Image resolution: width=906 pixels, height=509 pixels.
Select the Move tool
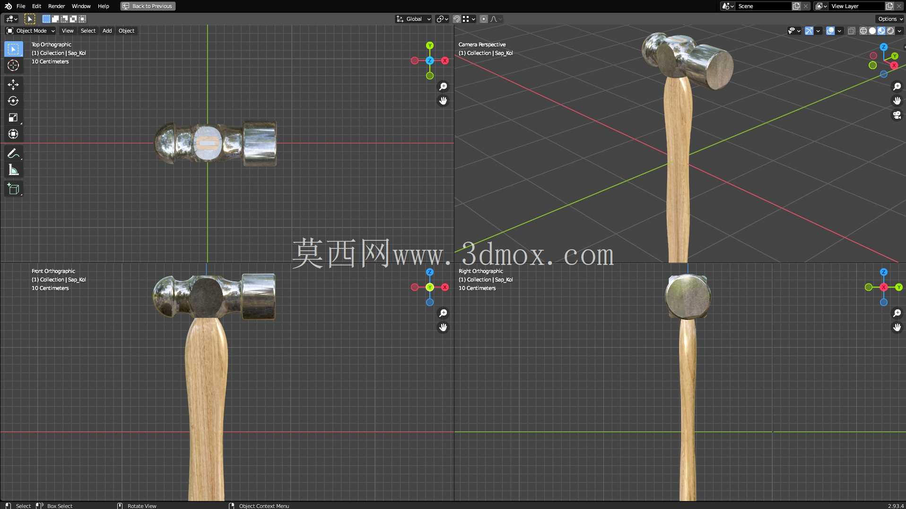13,85
